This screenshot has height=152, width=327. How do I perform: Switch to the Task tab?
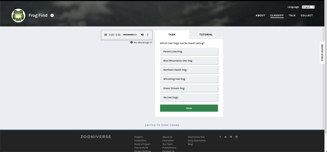pyautogui.click(x=172, y=35)
